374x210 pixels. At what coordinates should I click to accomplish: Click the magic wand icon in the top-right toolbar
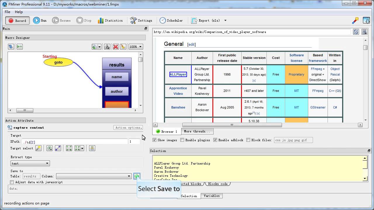click(355, 20)
